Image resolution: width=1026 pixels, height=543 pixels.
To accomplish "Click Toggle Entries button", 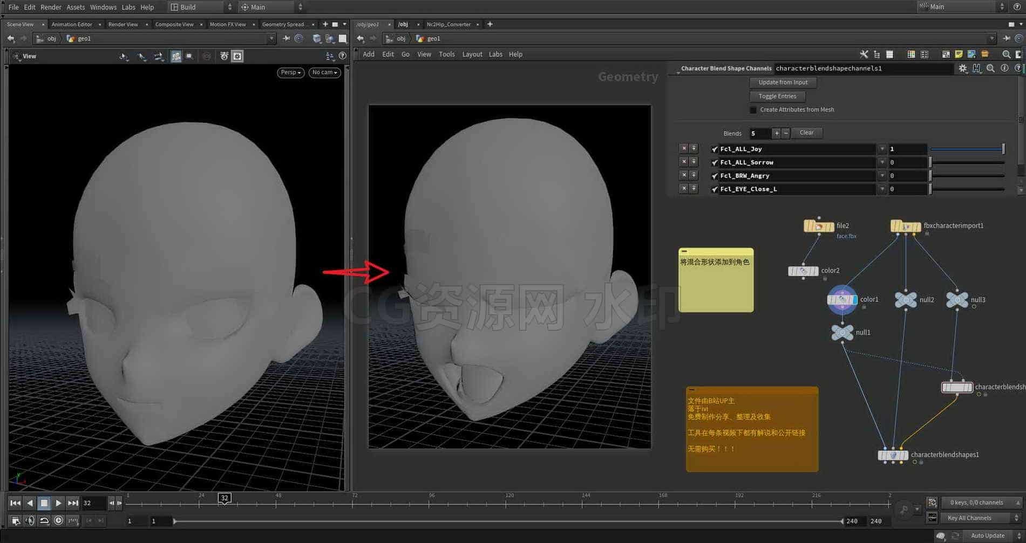I will tap(777, 97).
